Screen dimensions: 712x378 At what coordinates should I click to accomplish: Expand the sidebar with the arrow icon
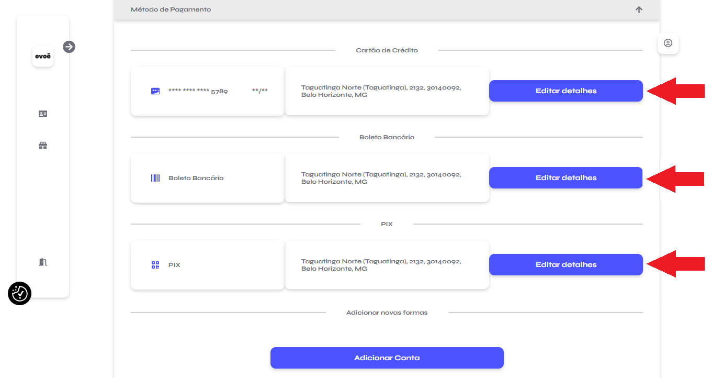click(x=69, y=47)
